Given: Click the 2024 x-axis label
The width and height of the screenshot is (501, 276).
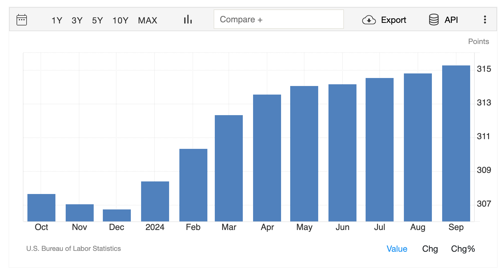Looking at the screenshot, I should tap(155, 227).
